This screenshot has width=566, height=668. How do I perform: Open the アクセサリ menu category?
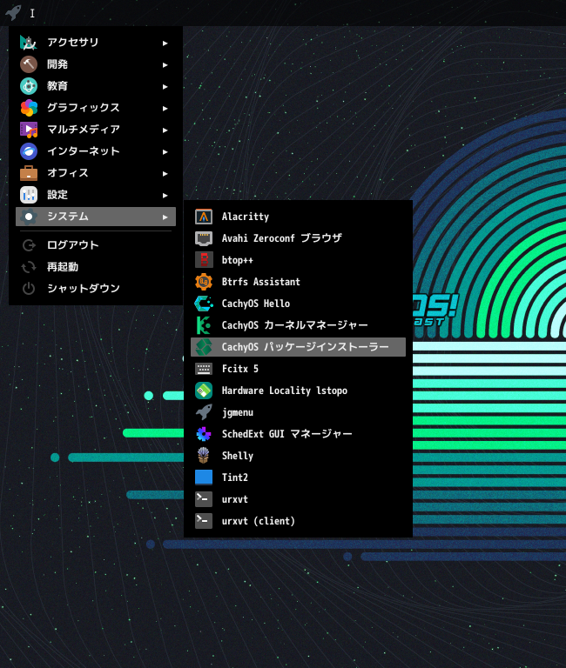coord(96,43)
